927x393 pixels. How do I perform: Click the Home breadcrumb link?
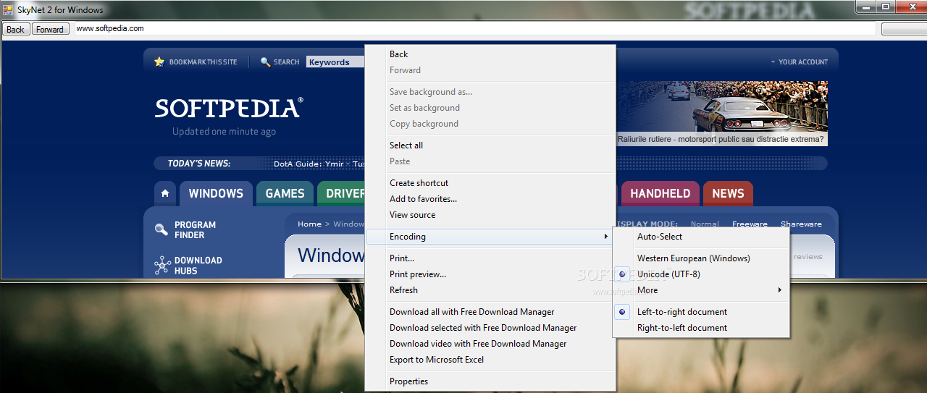coord(309,224)
